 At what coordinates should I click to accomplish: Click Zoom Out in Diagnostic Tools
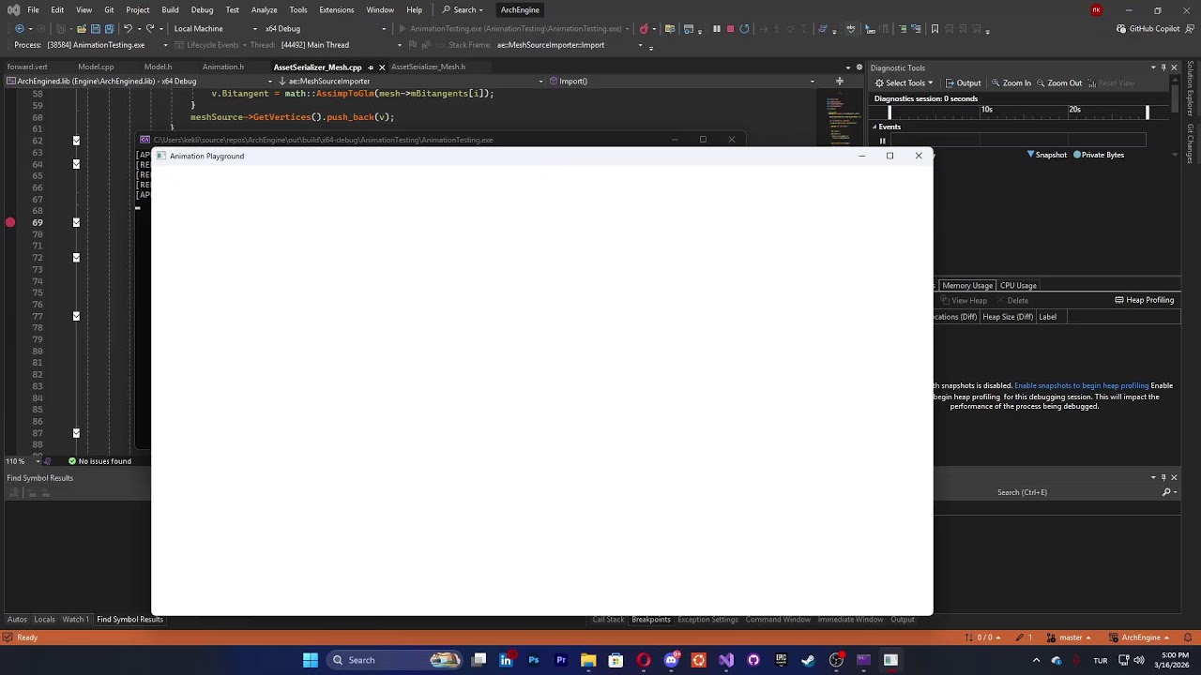click(1058, 82)
